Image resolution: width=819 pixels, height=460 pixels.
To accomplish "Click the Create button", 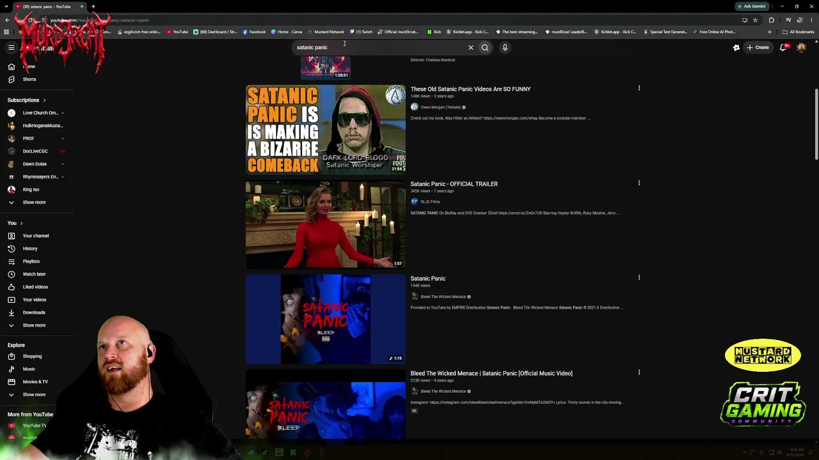I will (758, 47).
